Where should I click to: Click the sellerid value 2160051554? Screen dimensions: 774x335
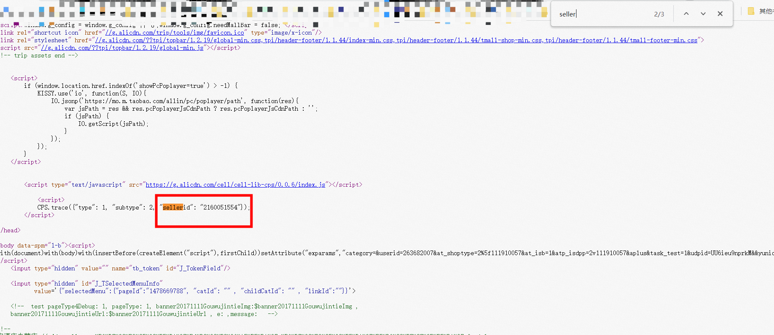pyautogui.click(x=220, y=207)
